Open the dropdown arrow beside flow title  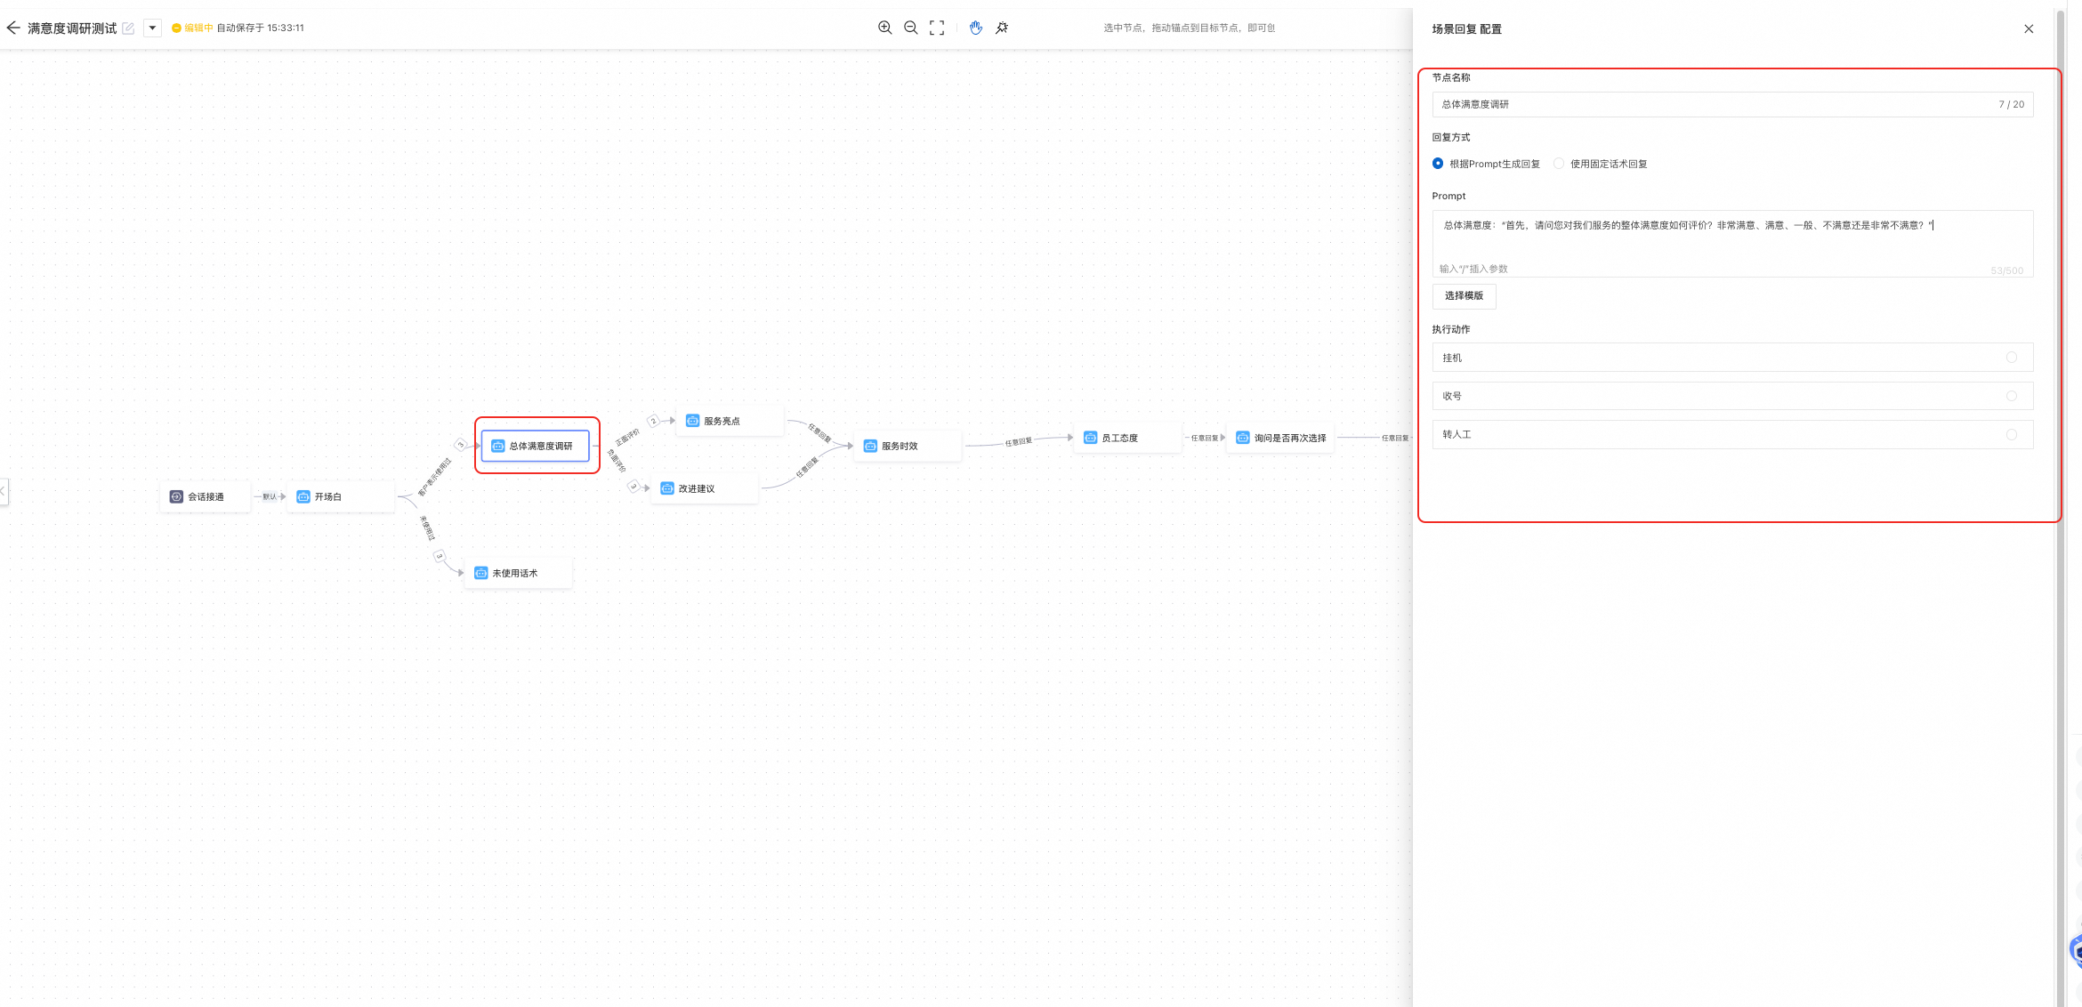click(152, 28)
